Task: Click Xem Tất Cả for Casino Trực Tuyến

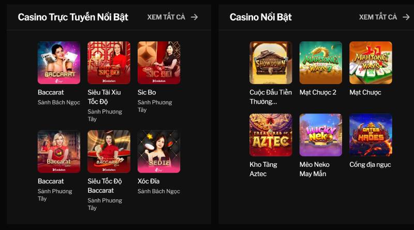Action: 166,17
